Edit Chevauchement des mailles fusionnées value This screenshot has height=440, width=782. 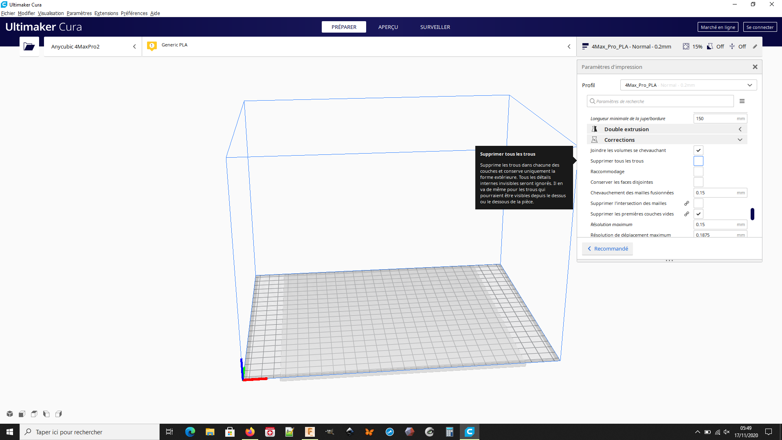click(720, 193)
